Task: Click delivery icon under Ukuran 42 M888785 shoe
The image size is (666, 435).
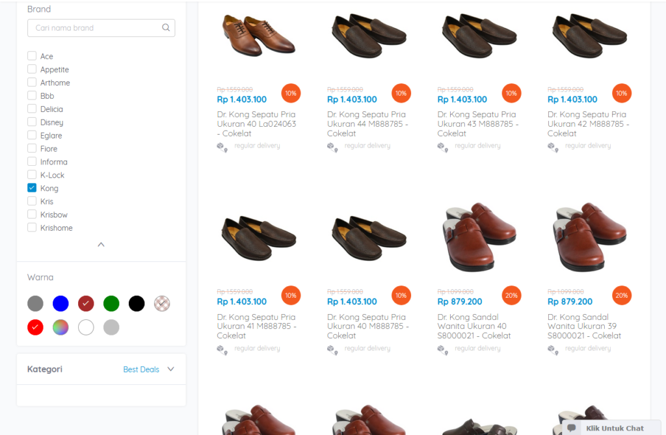Action: point(553,147)
